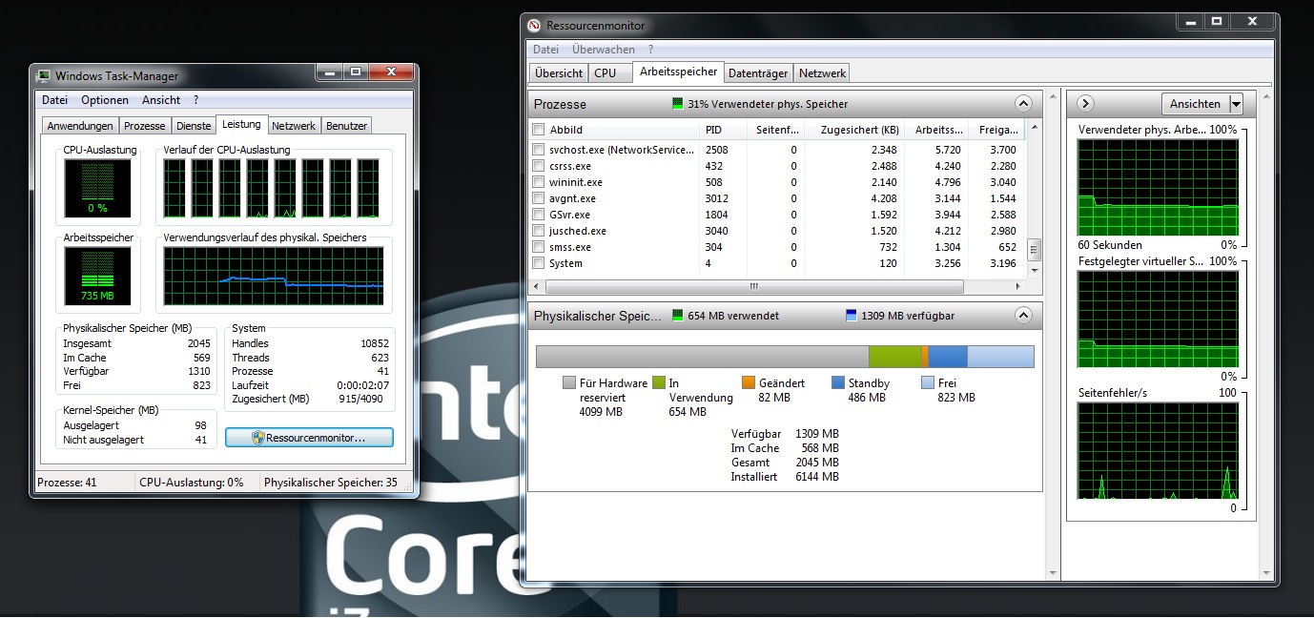Collapse the Physikalischer Speicher section

[x=1023, y=316]
